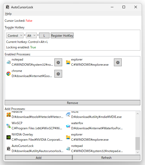This screenshot has height=165, width=145.
Task: Click the Remove button
Action: 72,103
